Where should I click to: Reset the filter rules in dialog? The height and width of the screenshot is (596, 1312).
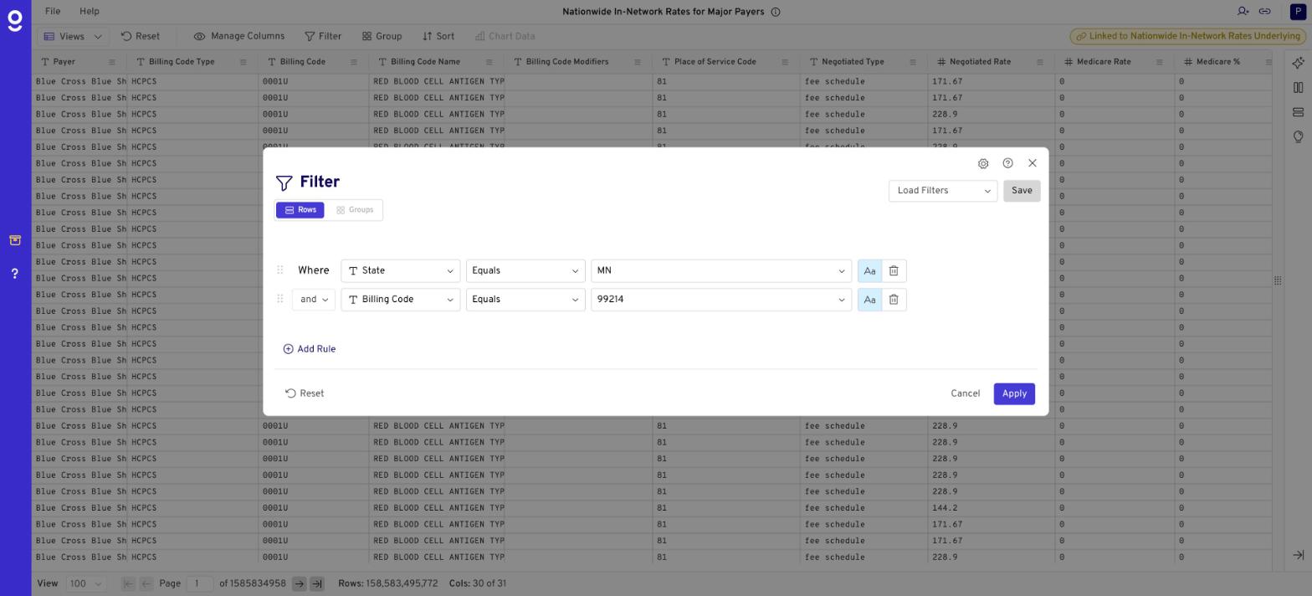click(x=305, y=393)
